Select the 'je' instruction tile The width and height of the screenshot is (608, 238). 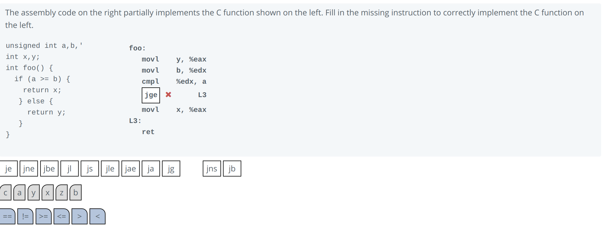[x=9, y=169]
